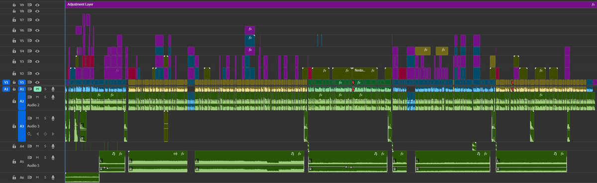Hide output of video track V4
The image size is (597, 183).
click(37, 51)
